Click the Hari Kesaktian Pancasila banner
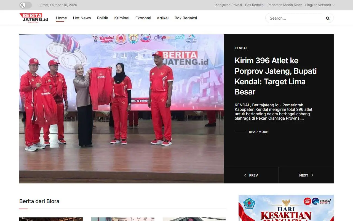This screenshot has height=221, width=353. pyautogui.click(x=286, y=208)
